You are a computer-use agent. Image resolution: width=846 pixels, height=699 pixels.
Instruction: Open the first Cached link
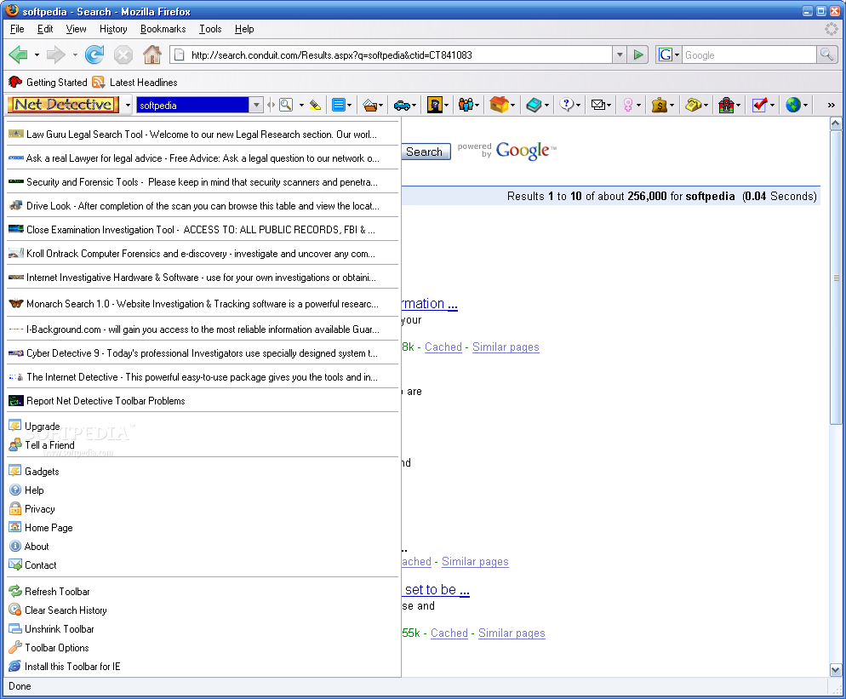(x=443, y=347)
